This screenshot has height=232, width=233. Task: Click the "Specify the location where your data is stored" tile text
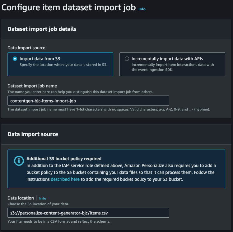63,65
